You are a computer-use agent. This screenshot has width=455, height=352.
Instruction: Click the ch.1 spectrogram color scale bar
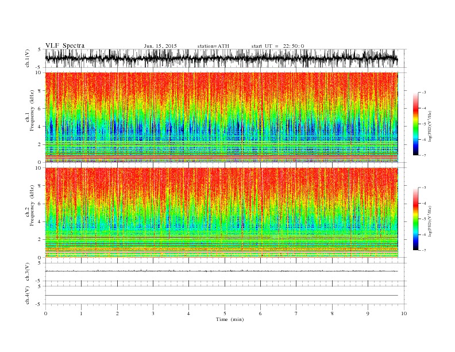click(415, 124)
